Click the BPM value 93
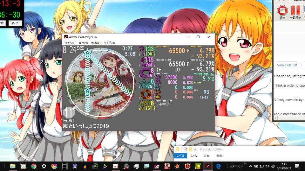This screenshot has width=305, height=171. [206, 92]
